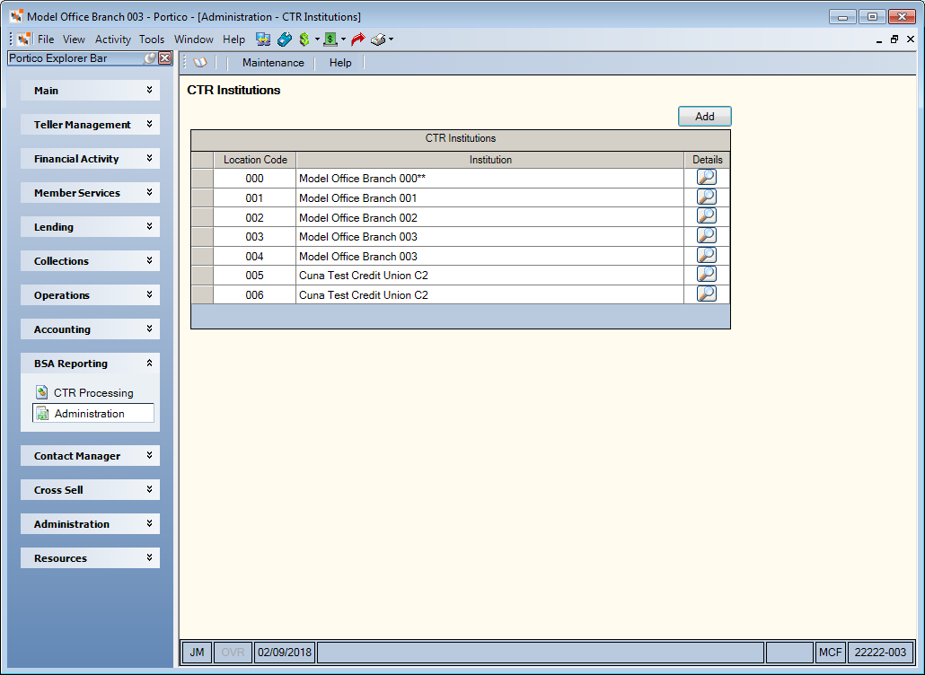
Task: Click the green dollar sign toolbar icon
Action: 304,39
